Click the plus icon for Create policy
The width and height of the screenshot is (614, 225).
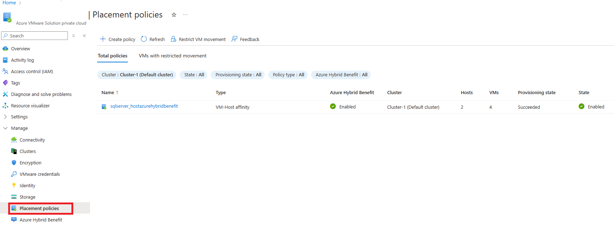click(x=103, y=39)
